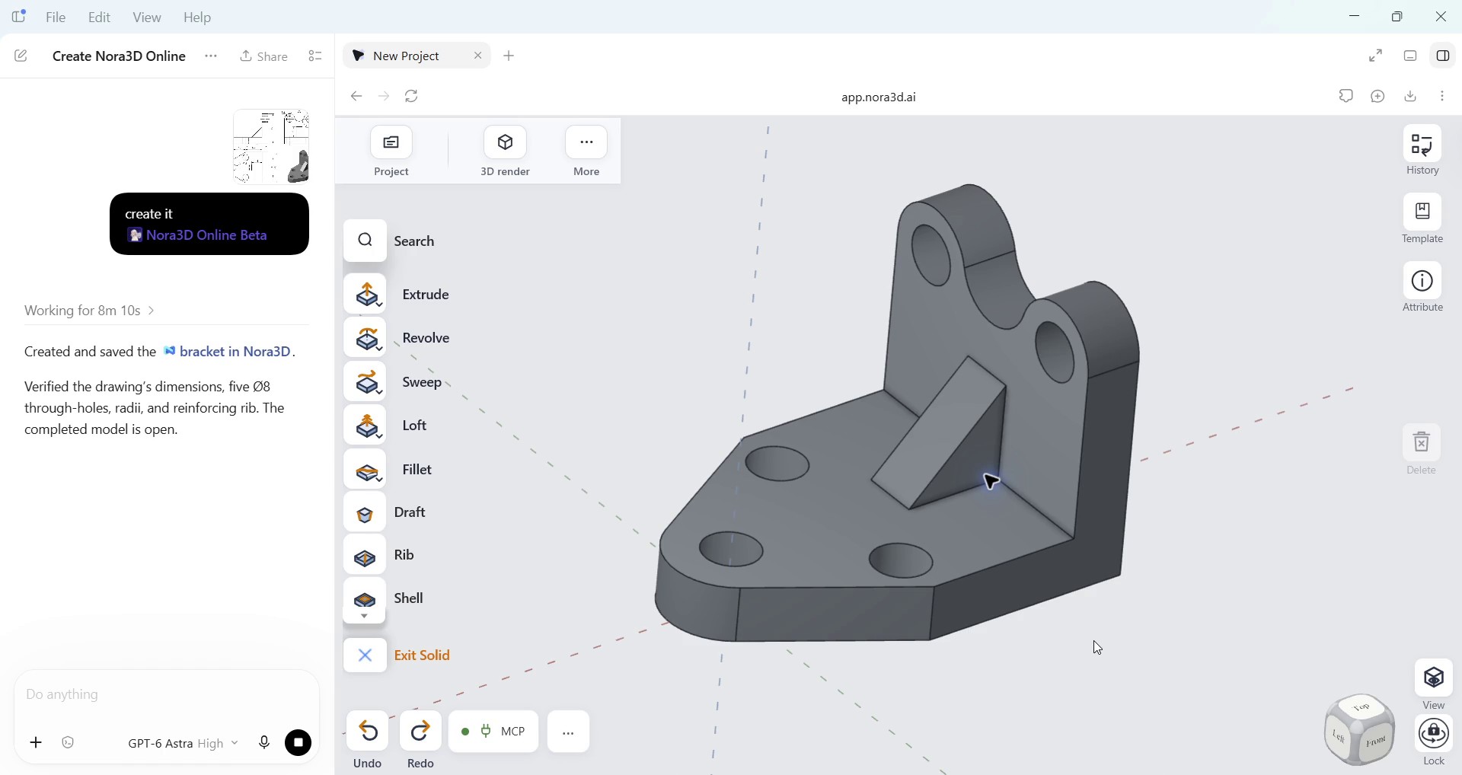Toggle voice input microphone

264,743
